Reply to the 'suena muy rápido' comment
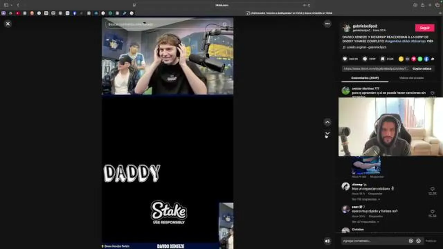The image size is (443, 249). point(375,216)
